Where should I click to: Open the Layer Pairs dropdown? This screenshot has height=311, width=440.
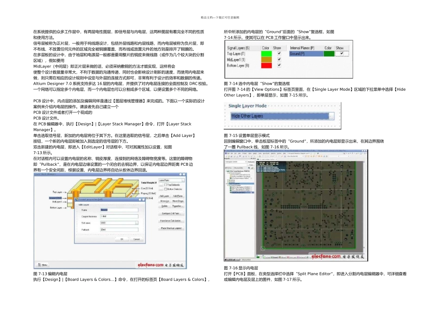coord(172,180)
